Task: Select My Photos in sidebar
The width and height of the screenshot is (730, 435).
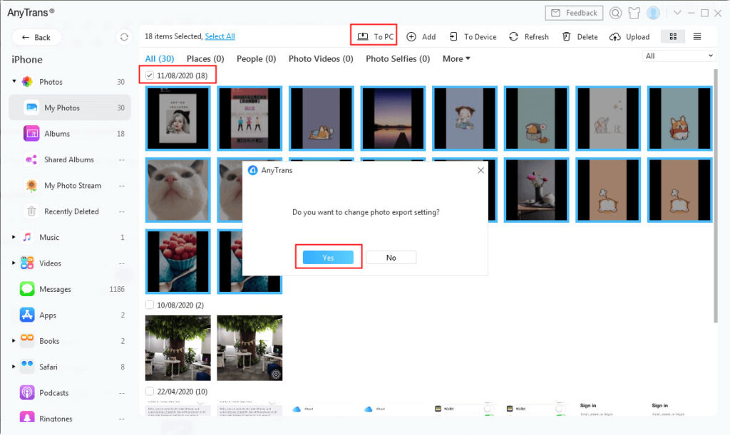Action: pyautogui.click(x=70, y=108)
